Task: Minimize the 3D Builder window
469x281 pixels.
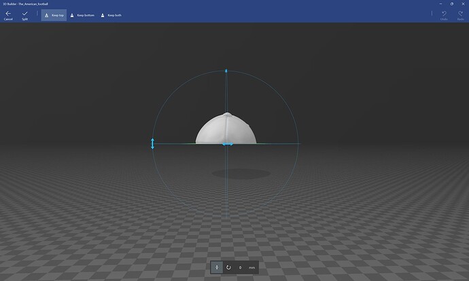Action: click(x=440, y=4)
